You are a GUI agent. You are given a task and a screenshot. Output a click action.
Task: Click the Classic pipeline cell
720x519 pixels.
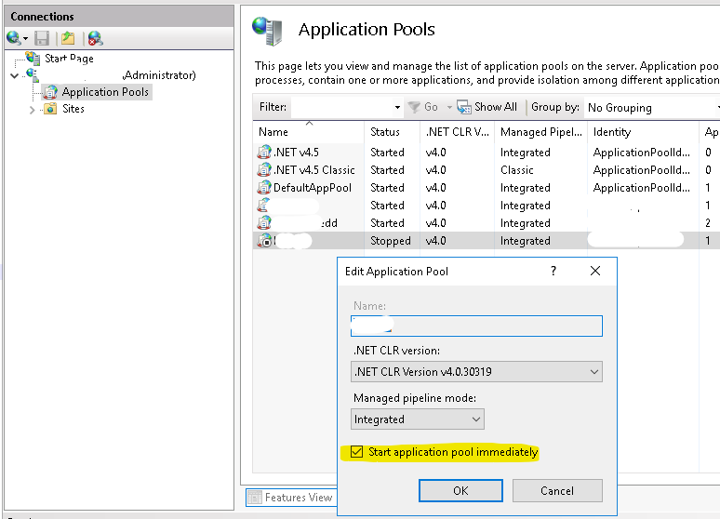click(x=516, y=170)
